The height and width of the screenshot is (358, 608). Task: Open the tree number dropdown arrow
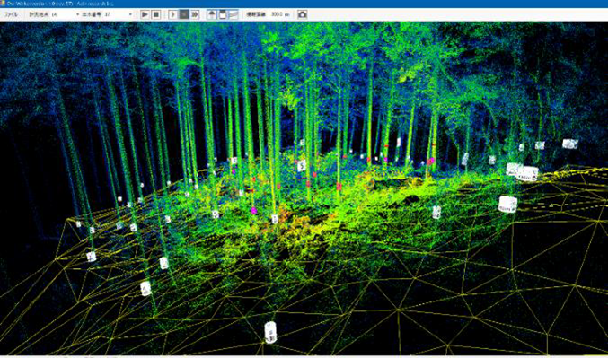pyautogui.click(x=130, y=14)
